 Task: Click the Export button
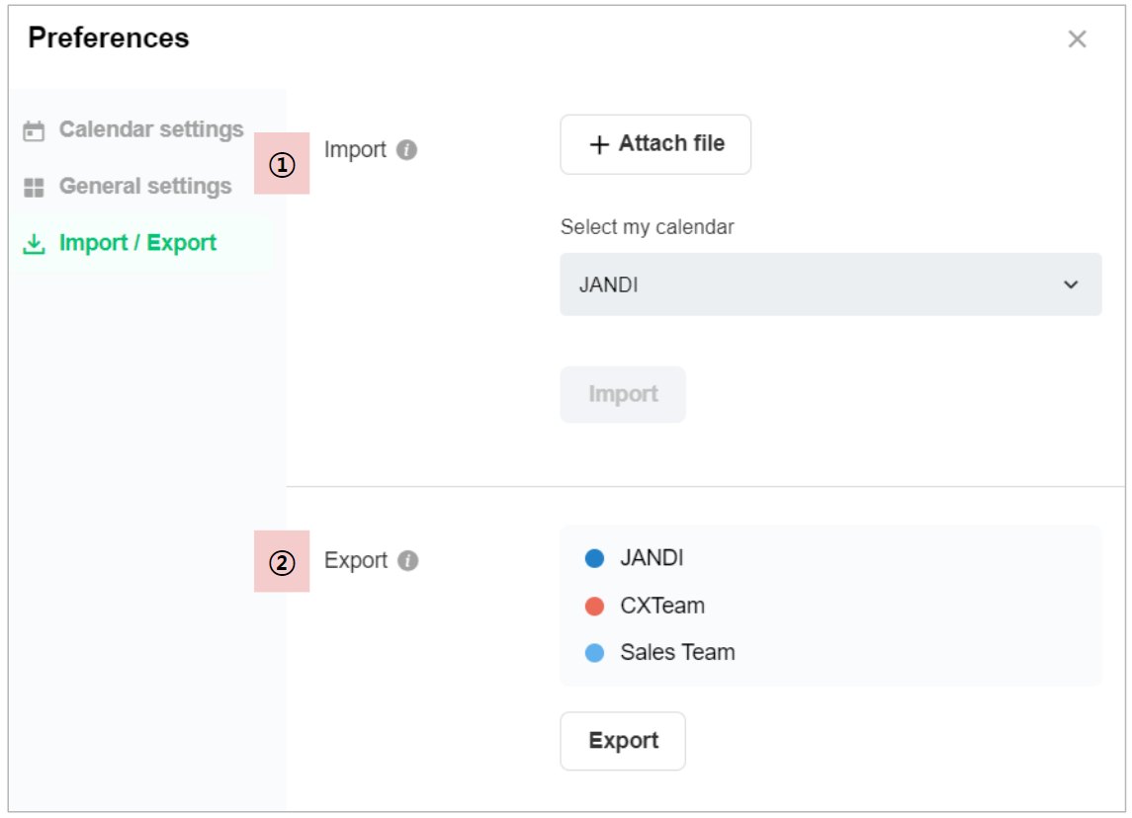click(623, 741)
